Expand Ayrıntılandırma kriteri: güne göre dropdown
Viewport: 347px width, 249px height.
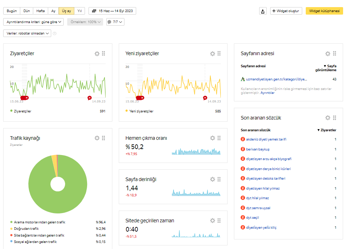(33, 22)
